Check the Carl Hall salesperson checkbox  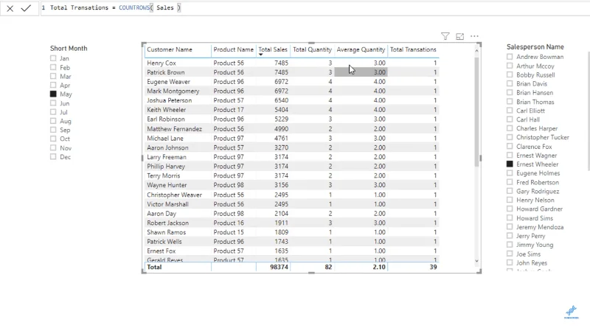pos(510,119)
